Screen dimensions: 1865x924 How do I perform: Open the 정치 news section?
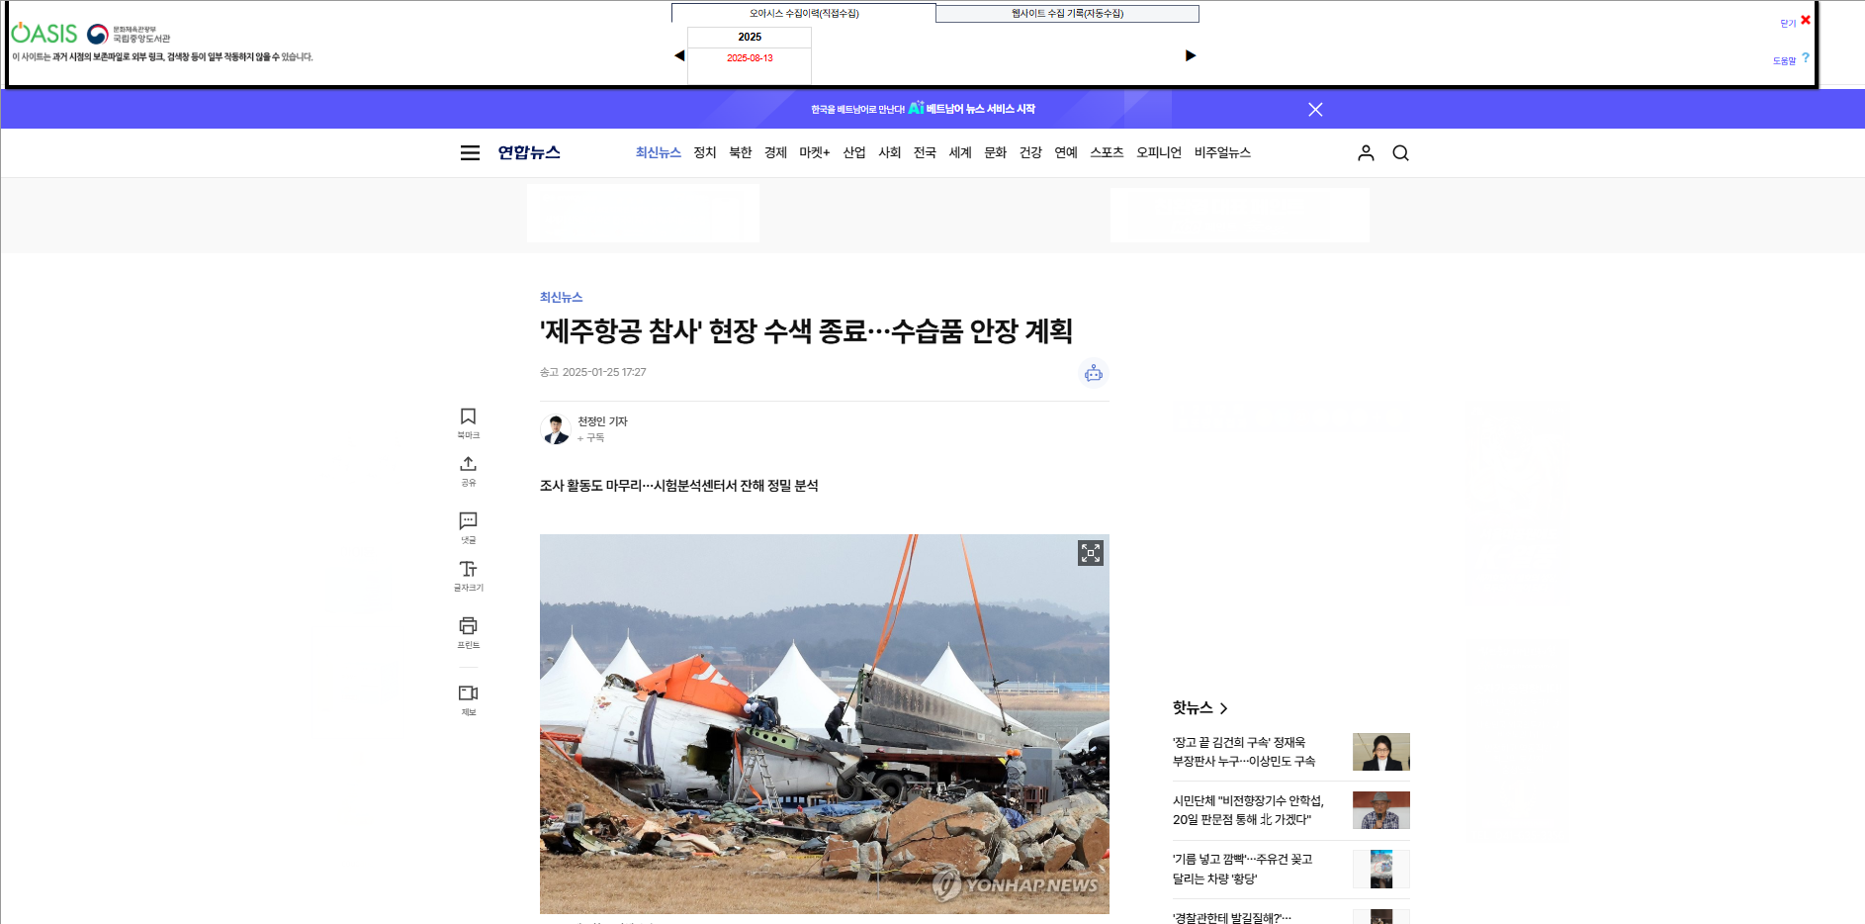pyautogui.click(x=704, y=152)
